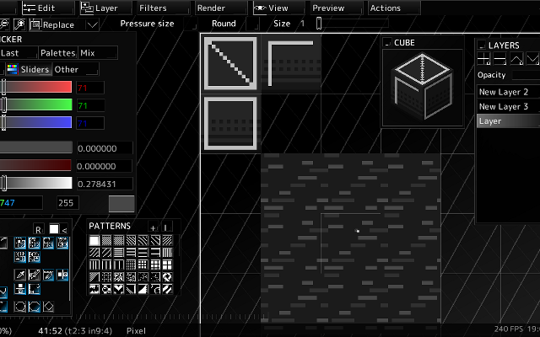Select the dotted square outline pattern
The image size is (540, 337).
[x=106, y=277]
